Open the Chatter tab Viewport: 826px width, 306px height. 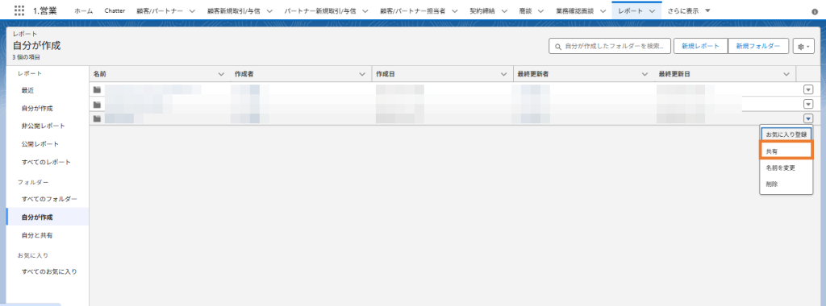pos(115,10)
